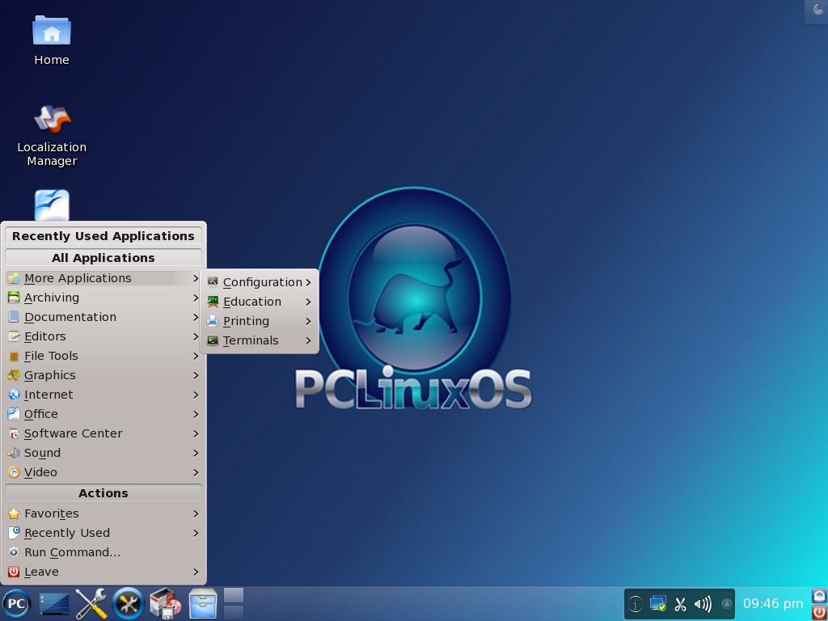Select Terminals in the submenu

point(260,340)
